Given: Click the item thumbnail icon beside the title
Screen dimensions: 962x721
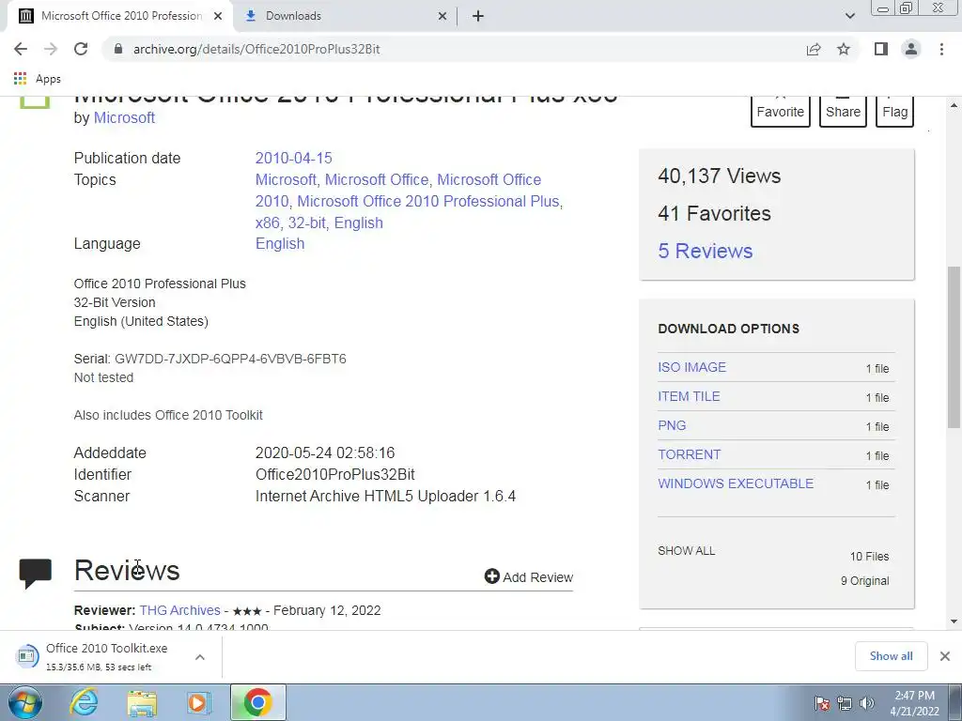Looking at the screenshot, I should 35,103.
